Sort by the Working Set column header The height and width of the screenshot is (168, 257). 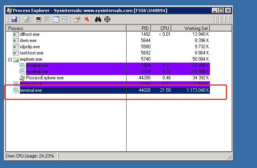[x=191, y=28]
